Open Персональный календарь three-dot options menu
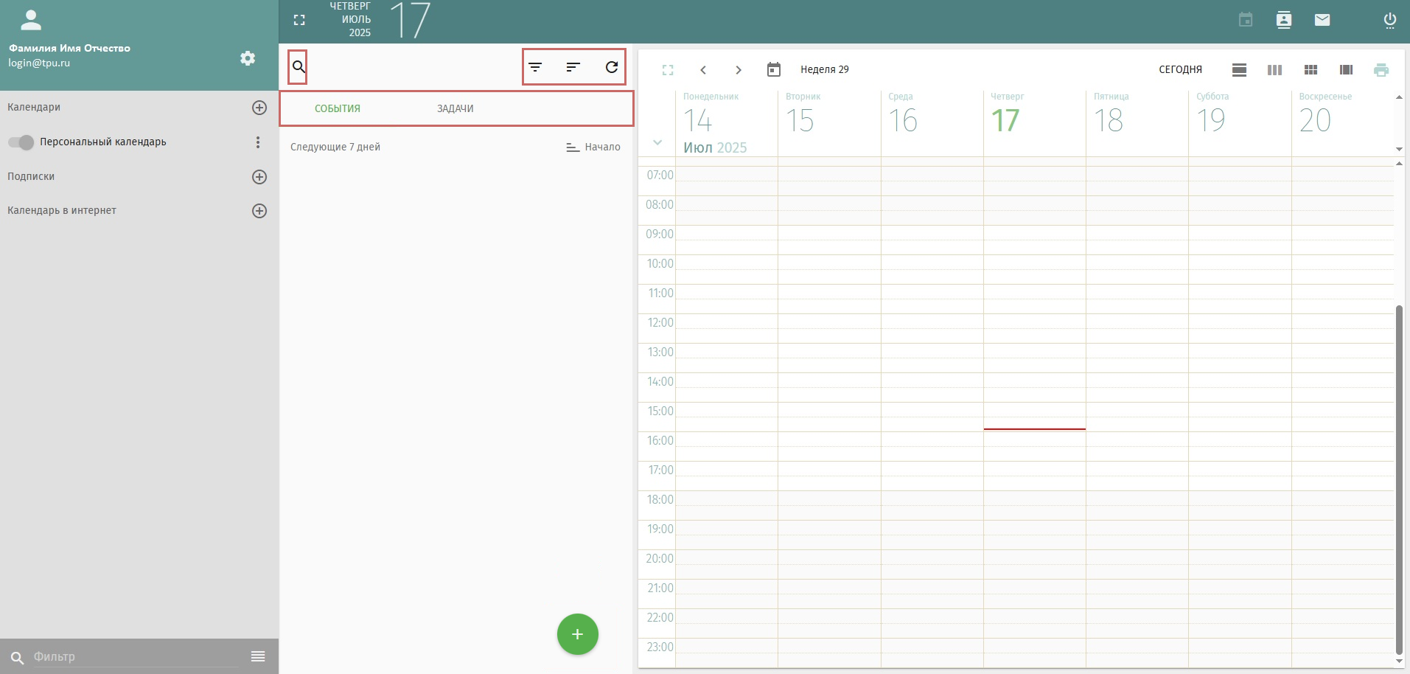Screen dimensions: 1410x674 258,142
